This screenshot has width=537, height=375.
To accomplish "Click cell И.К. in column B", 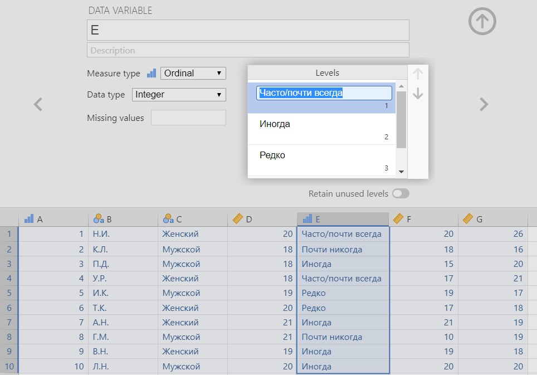I will pyautogui.click(x=123, y=293).
